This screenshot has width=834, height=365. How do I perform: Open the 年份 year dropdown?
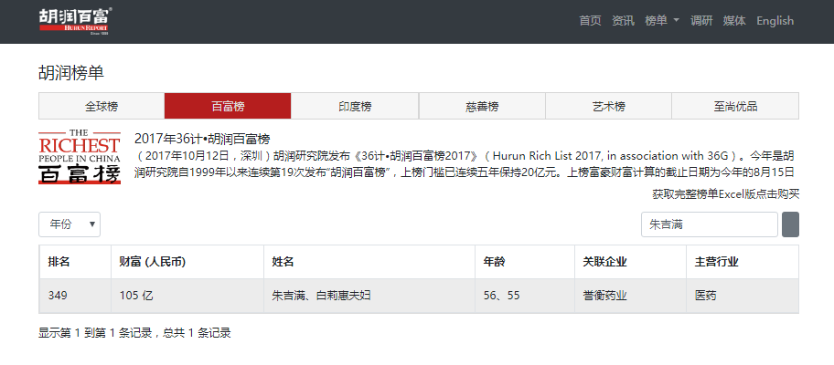[69, 224]
